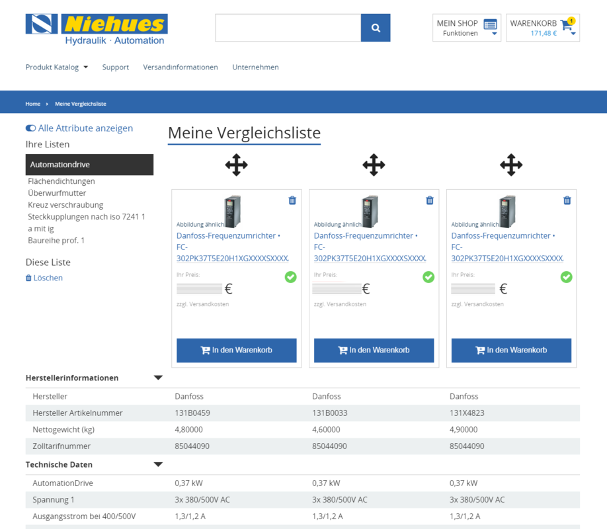Open the Warenkorb cart icon
This screenshot has height=529, width=607.
[567, 25]
